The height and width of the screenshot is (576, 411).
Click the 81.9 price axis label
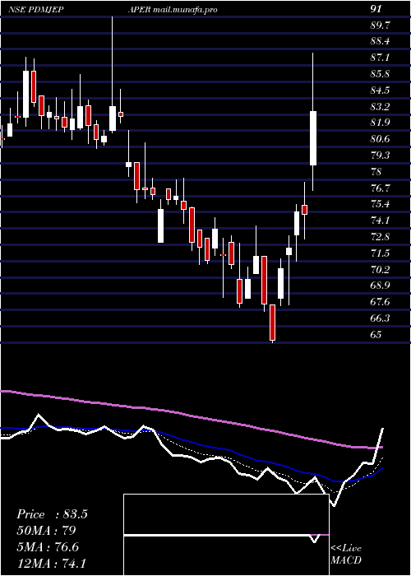(380, 123)
